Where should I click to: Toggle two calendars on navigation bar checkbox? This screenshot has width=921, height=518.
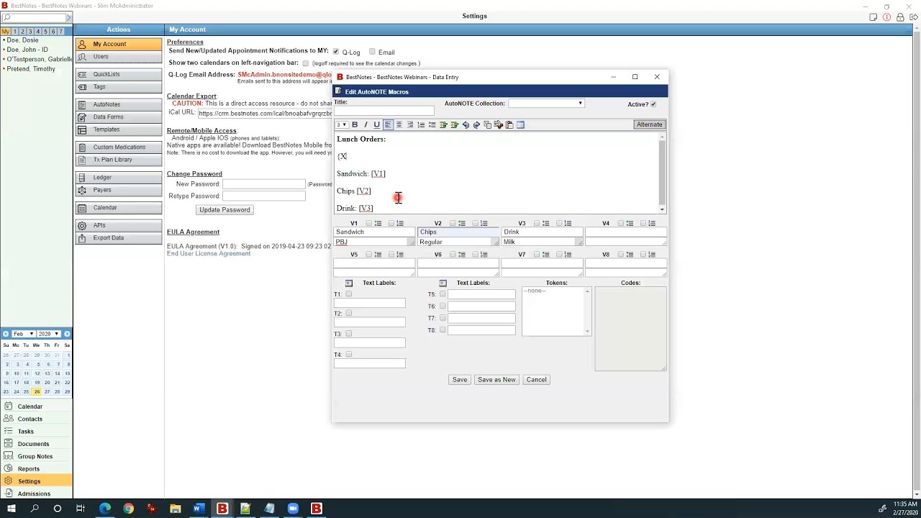(x=305, y=63)
